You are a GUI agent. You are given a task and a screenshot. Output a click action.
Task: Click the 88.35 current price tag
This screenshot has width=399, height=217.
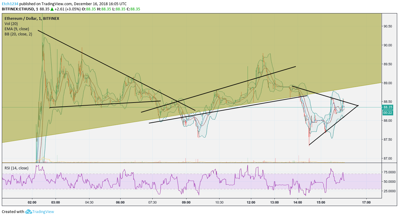(x=388, y=107)
